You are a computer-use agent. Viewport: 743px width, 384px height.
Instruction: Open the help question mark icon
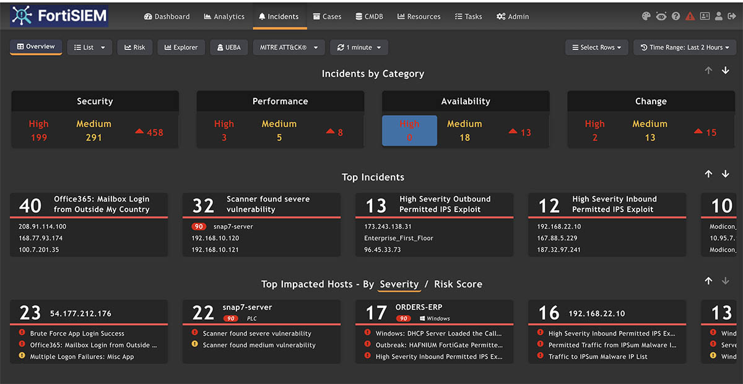click(x=676, y=17)
